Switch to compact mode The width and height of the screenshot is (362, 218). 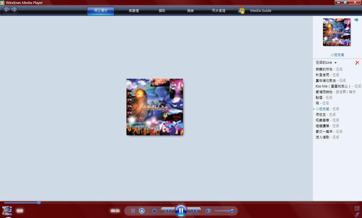(x=357, y=215)
